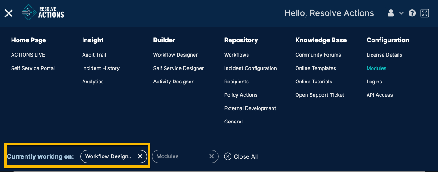Select highlighted Modules in Configuration

376,69
